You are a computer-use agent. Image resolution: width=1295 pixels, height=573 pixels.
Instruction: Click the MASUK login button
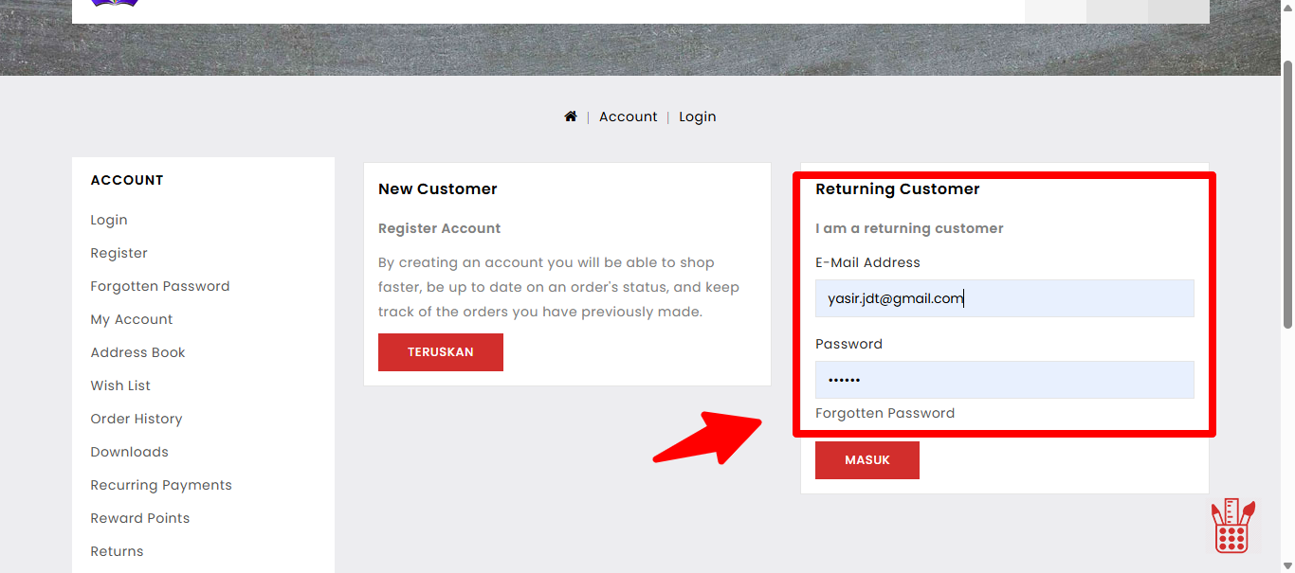click(867, 460)
